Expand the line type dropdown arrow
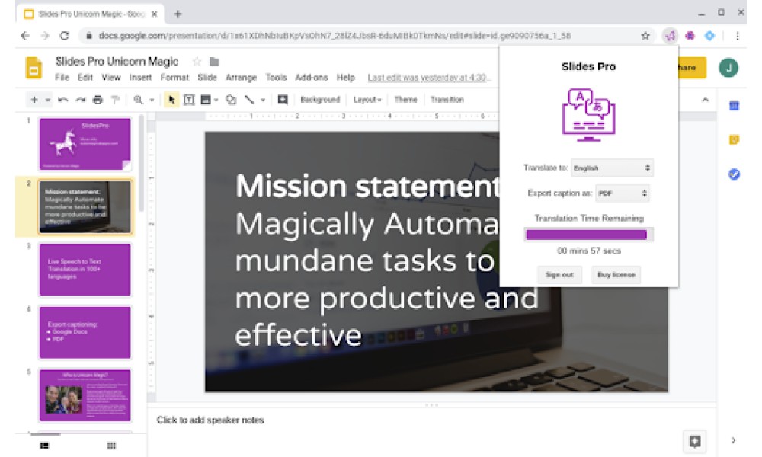762x457 pixels. coord(262,100)
